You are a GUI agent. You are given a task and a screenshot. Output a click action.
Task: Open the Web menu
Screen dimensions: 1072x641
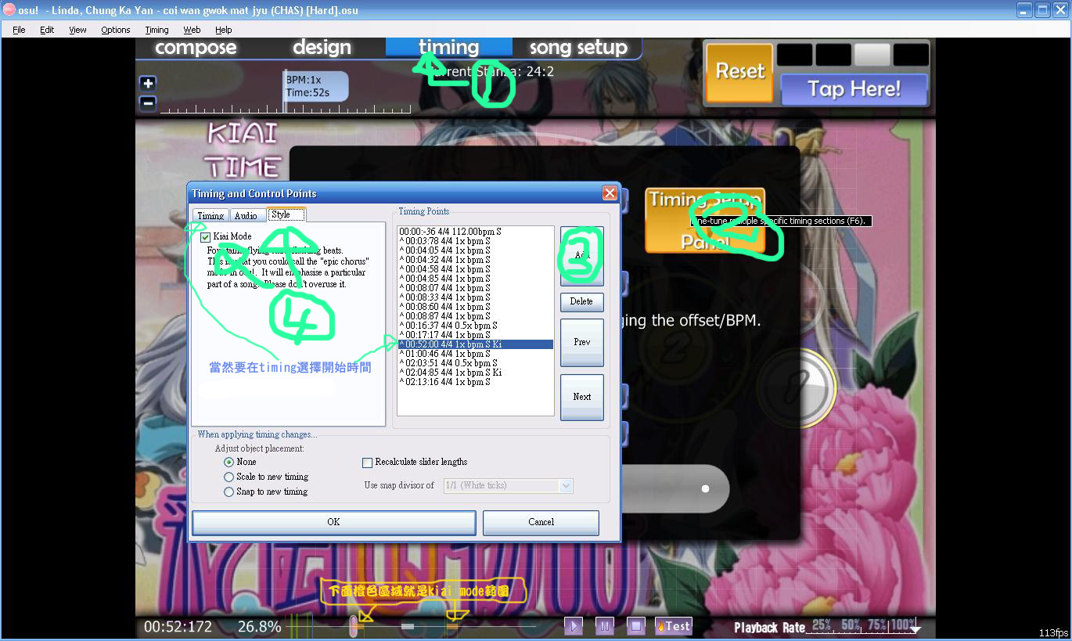(x=192, y=30)
